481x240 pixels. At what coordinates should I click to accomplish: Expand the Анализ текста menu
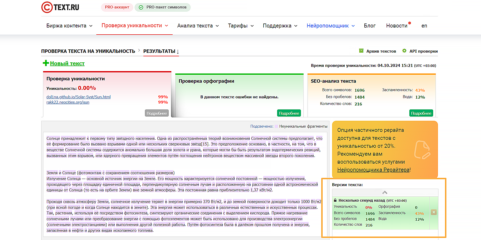pyautogui.click(x=198, y=26)
